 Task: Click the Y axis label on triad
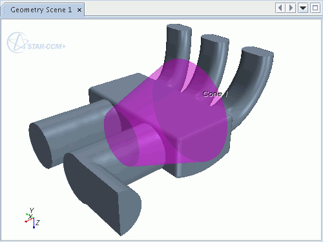tap(32, 210)
